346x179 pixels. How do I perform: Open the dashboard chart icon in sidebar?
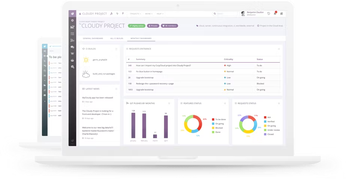point(72,27)
